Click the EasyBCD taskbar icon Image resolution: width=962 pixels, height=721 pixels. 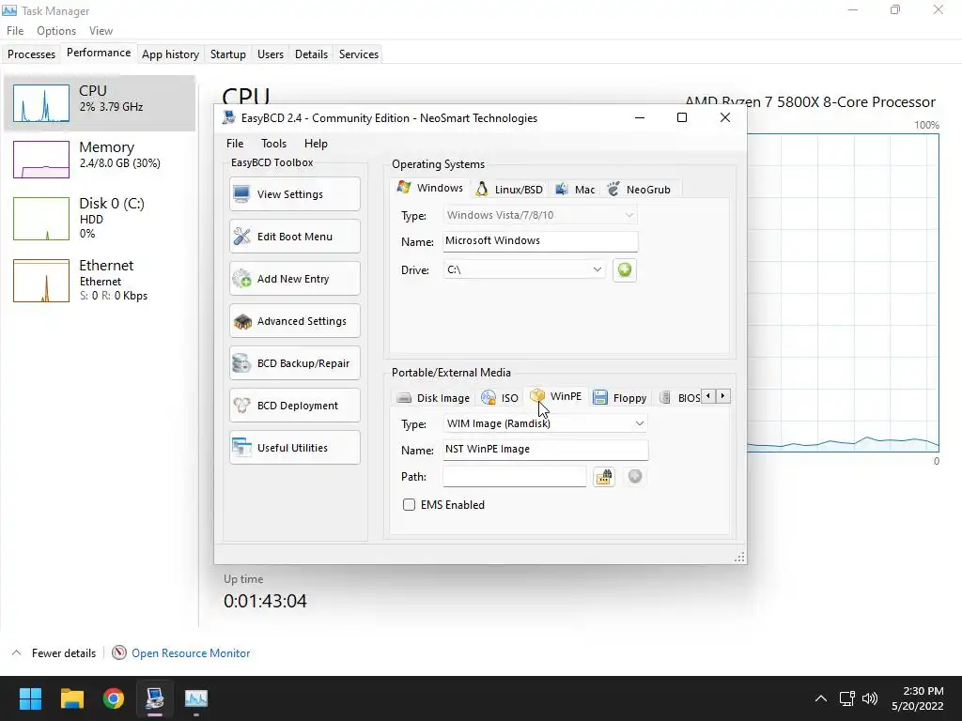click(x=155, y=698)
